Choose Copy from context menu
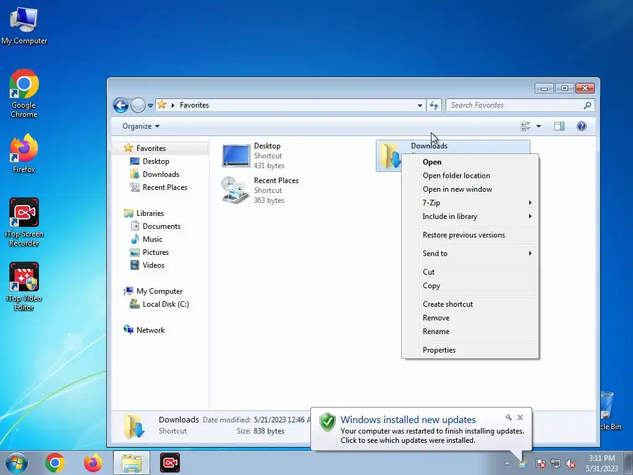 [470, 286]
